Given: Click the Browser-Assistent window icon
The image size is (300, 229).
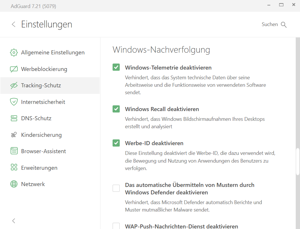Looking at the screenshot, I should pyautogui.click(x=14, y=151).
